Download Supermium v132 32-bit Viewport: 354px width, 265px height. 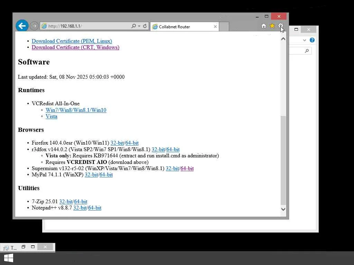pos(173,168)
